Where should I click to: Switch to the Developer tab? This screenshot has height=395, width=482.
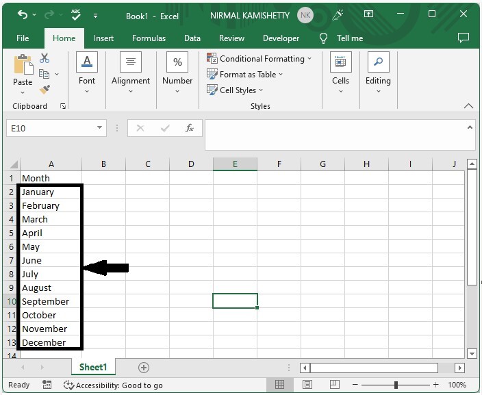pyautogui.click(x=281, y=38)
